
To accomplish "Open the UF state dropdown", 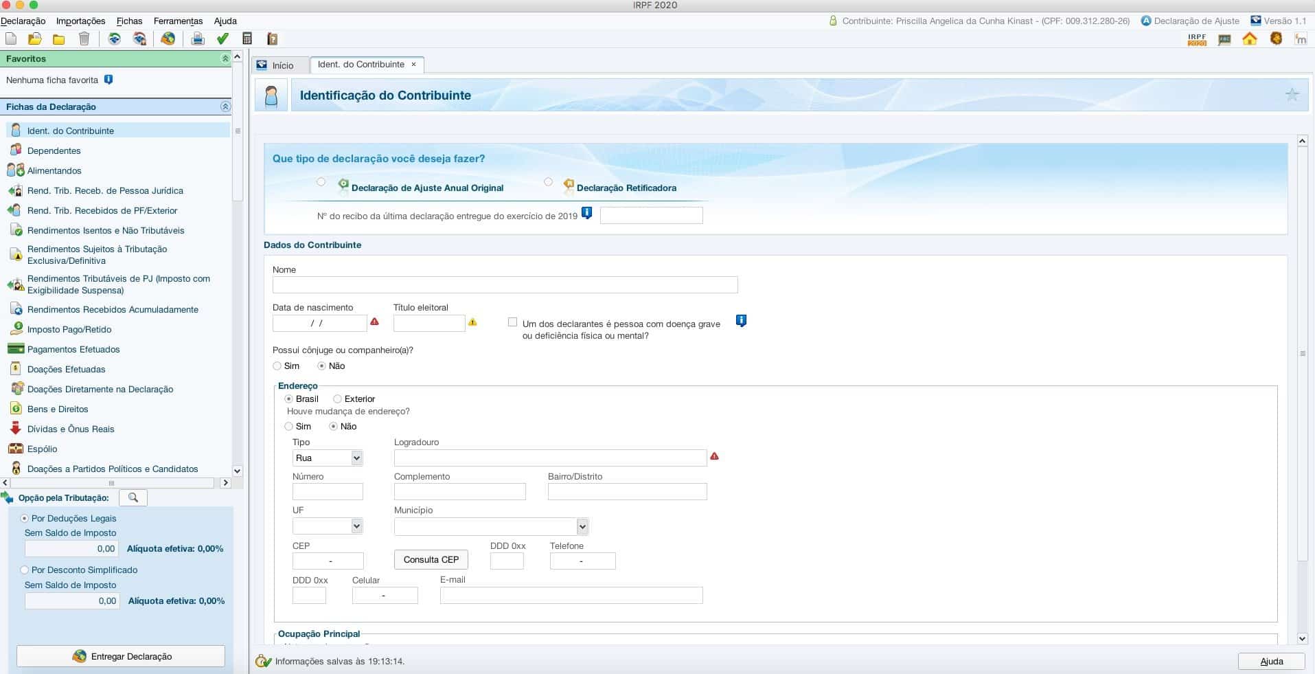I will [x=328, y=526].
